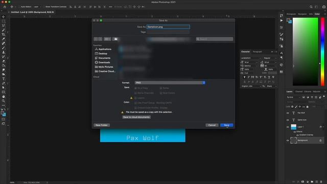Image resolution: width=327 pixels, height=184 pixels.
Task: Open the Paragraph panel icon in the dock
Action: (x=282, y=58)
